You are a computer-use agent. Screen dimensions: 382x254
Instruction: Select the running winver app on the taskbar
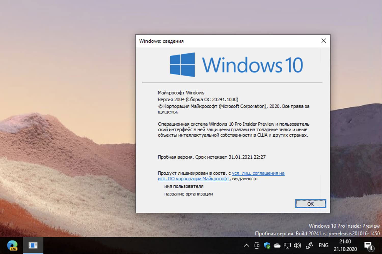coord(33,245)
